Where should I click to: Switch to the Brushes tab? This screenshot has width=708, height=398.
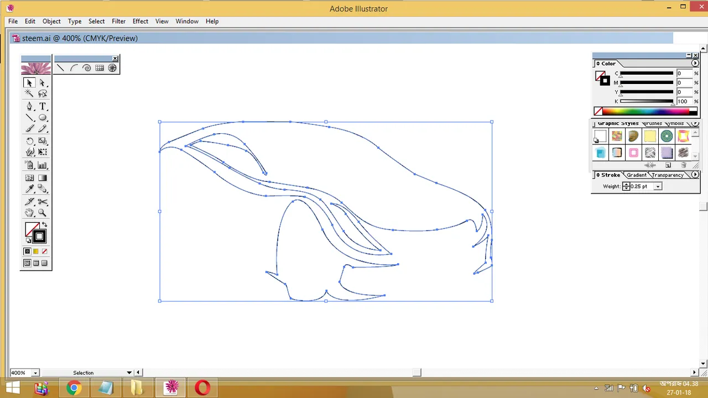point(653,124)
